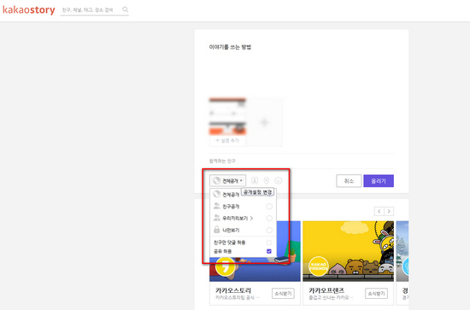Image resolution: width=470 pixels, height=310 pixels.
Task: Select the 우리끼리보기 radio button
Action: 269,219
